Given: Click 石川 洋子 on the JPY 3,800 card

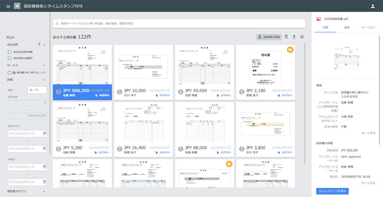Looking at the screenshot, I should pos(252,152).
